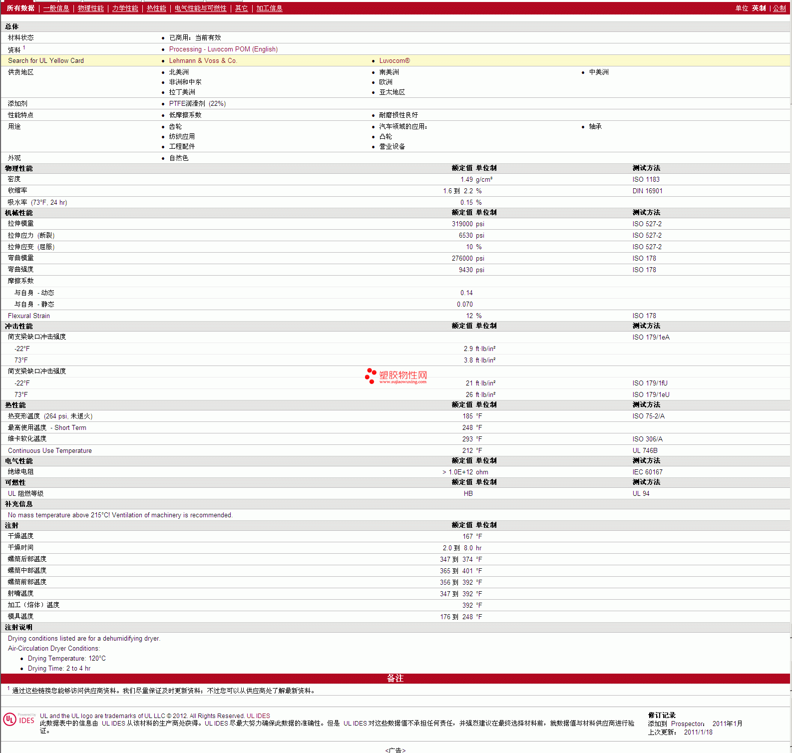Click ISO 527-2 in the 拉伸模量 row

(647, 224)
